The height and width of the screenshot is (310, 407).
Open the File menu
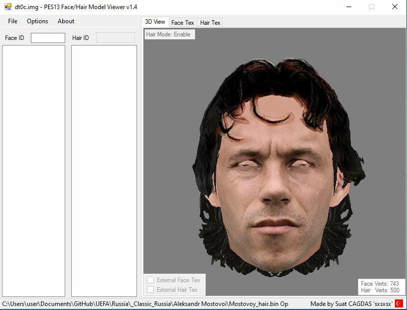pos(13,21)
